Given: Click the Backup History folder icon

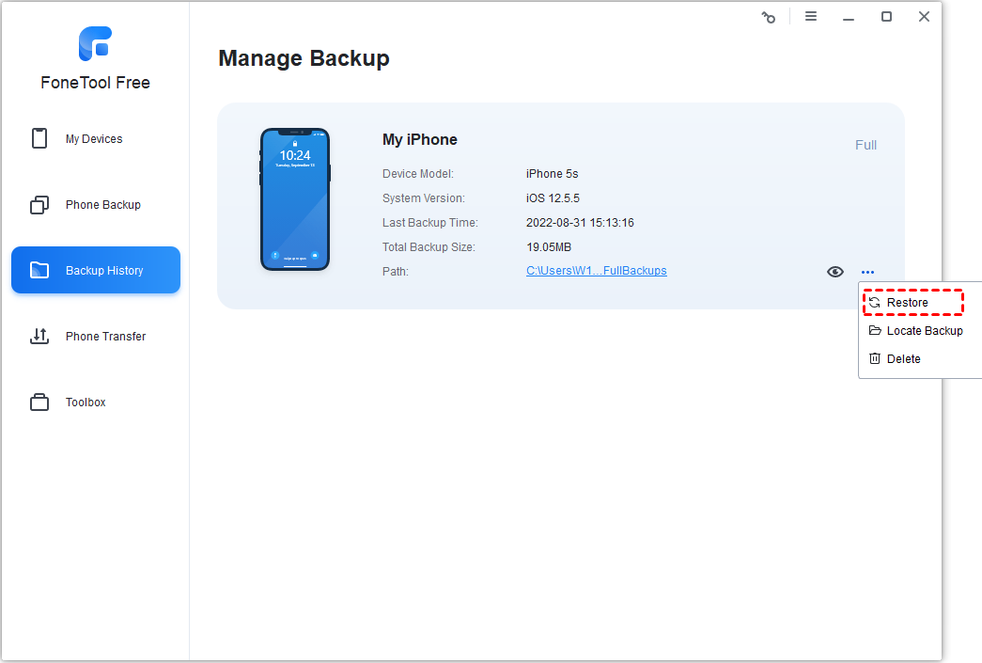Looking at the screenshot, I should [39, 270].
